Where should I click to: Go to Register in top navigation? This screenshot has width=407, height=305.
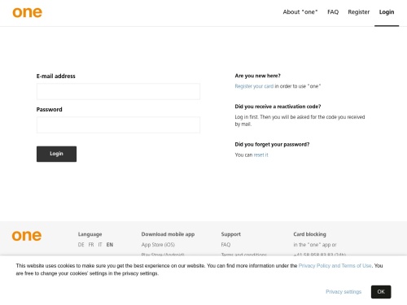click(x=359, y=12)
